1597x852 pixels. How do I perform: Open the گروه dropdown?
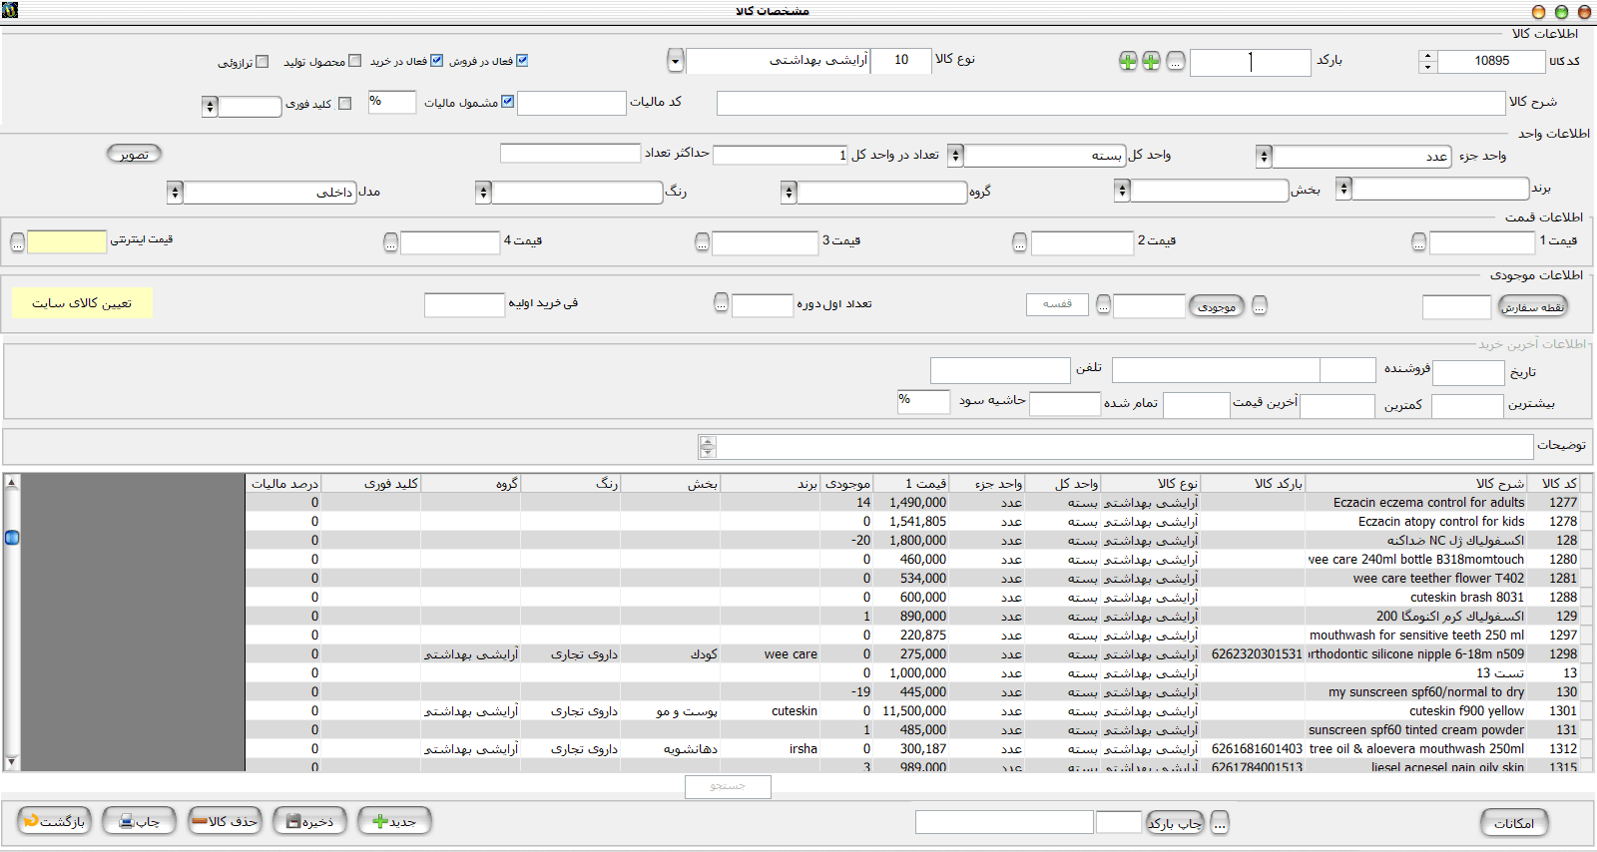789,192
